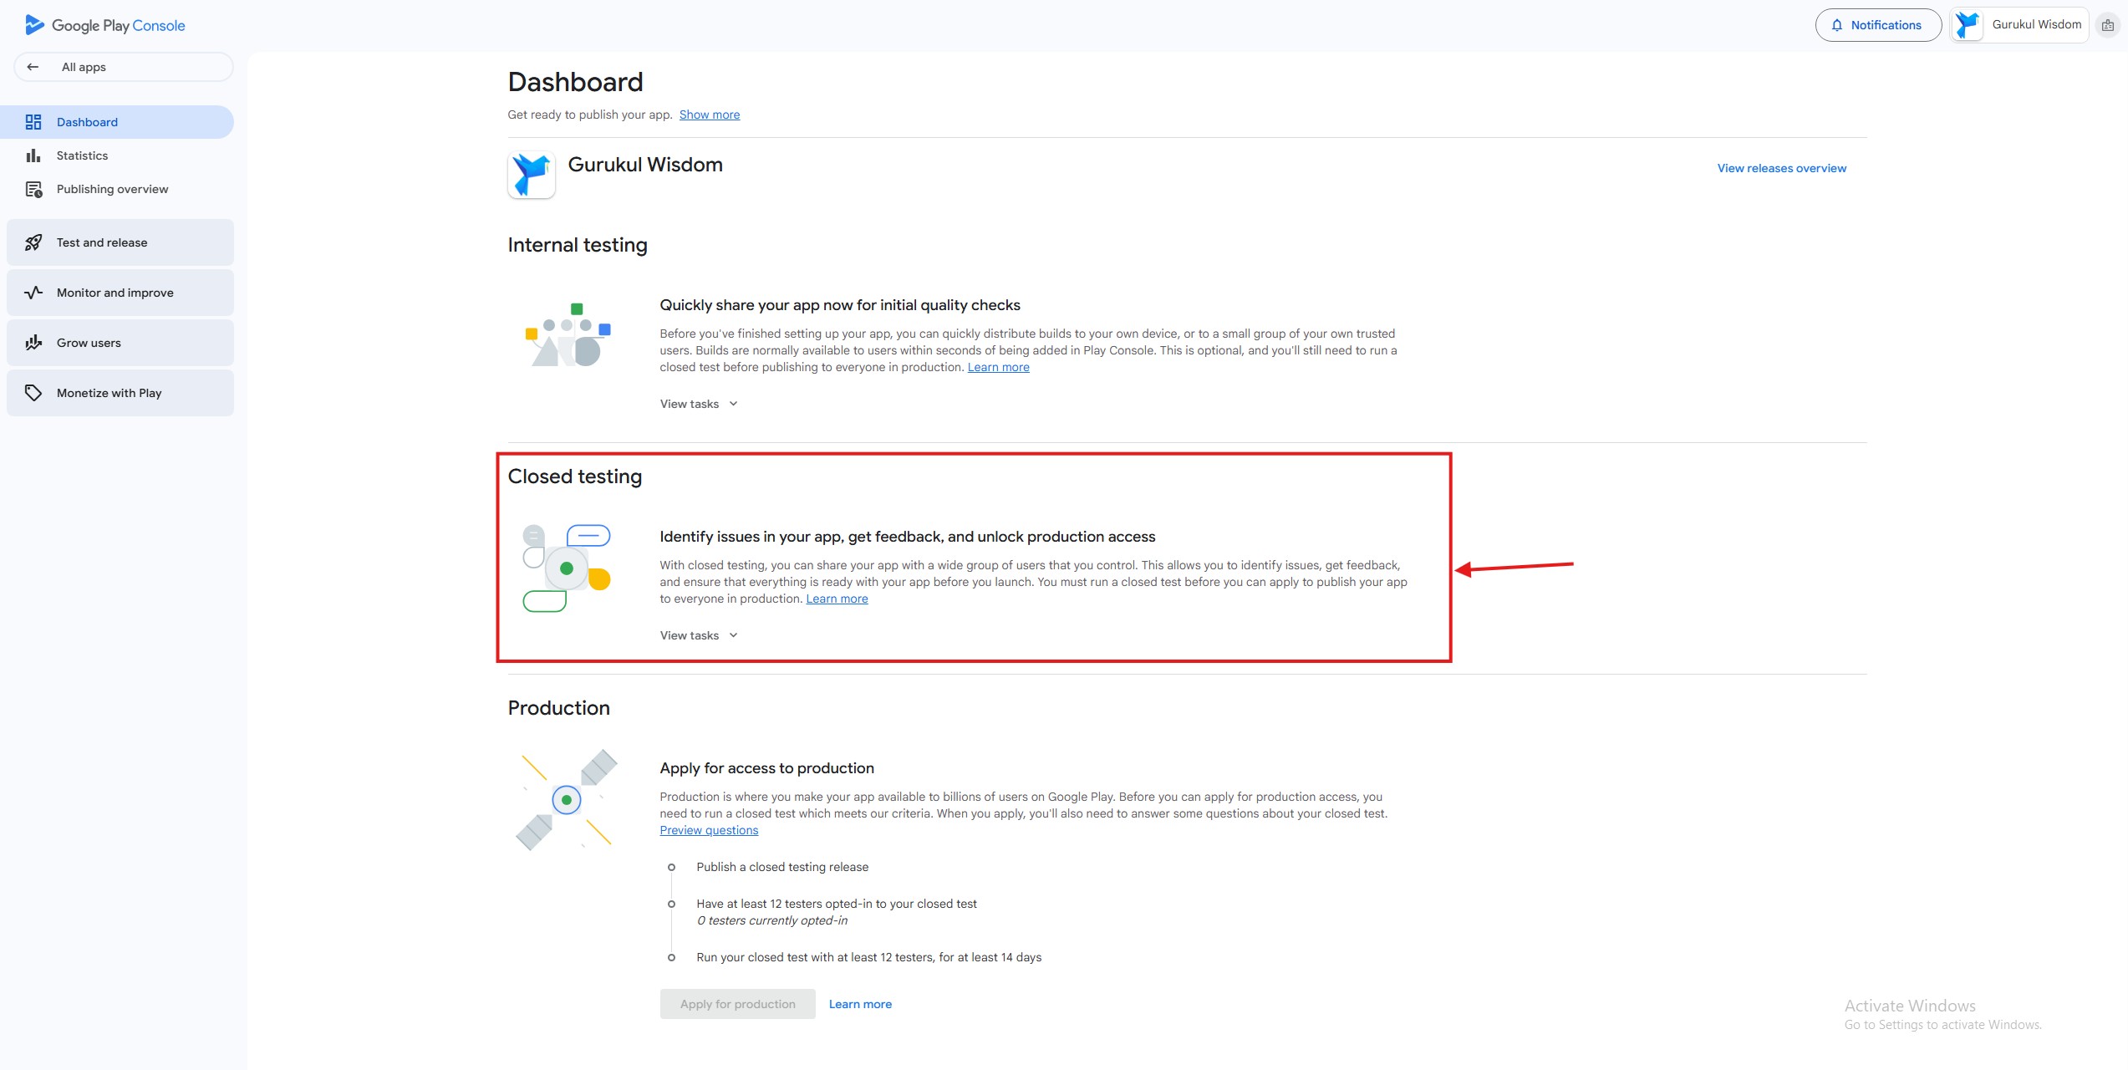Click the back arrow beside All apps
This screenshot has height=1070, width=2128.
point(33,67)
